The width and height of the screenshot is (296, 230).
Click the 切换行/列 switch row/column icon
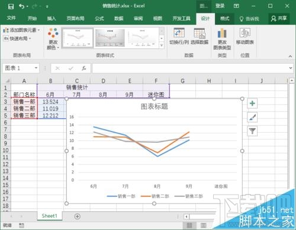pyautogui.click(x=179, y=36)
